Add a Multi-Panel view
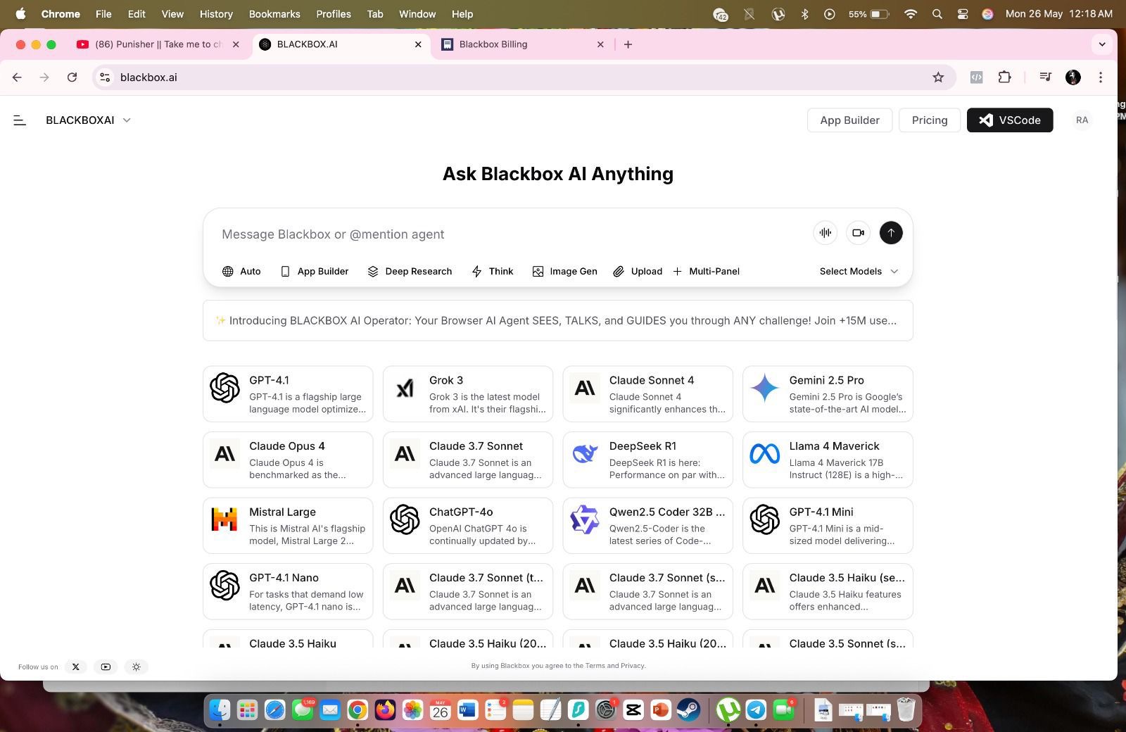The height and width of the screenshot is (732, 1126). [x=706, y=272]
